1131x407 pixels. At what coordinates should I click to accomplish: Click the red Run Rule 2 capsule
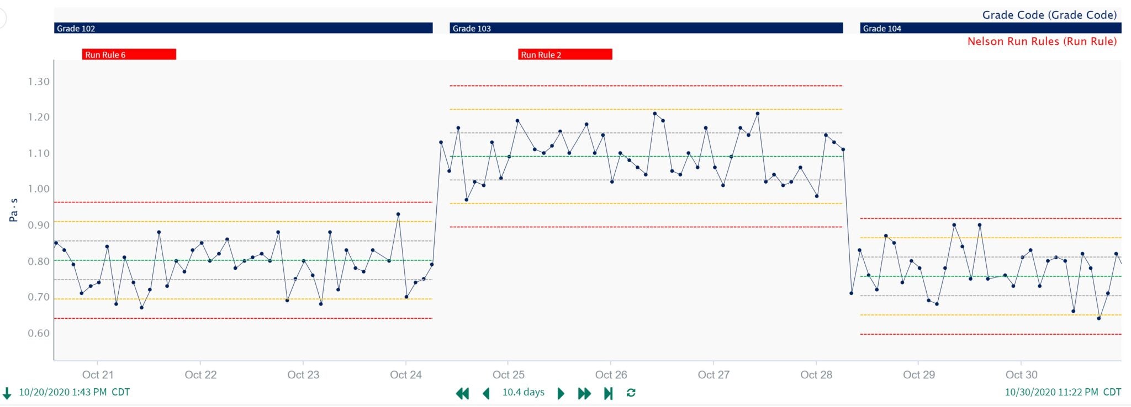click(x=565, y=55)
